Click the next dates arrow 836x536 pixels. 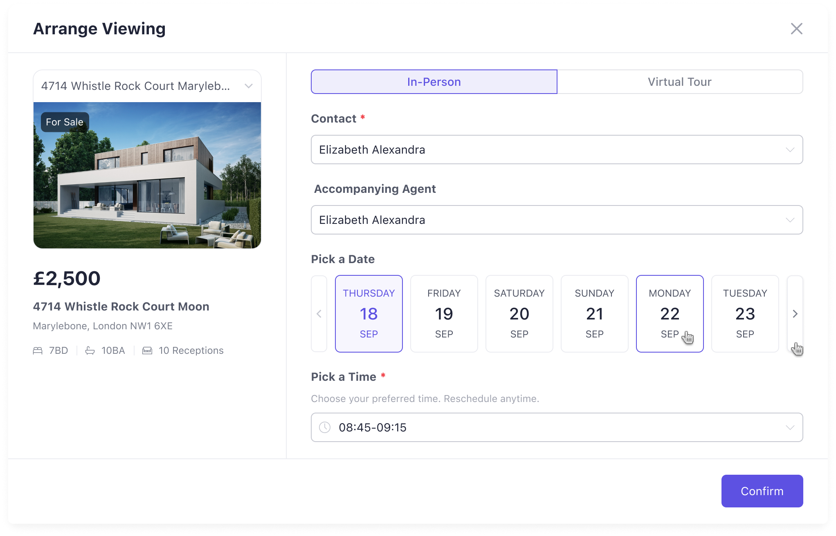click(795, 314)
